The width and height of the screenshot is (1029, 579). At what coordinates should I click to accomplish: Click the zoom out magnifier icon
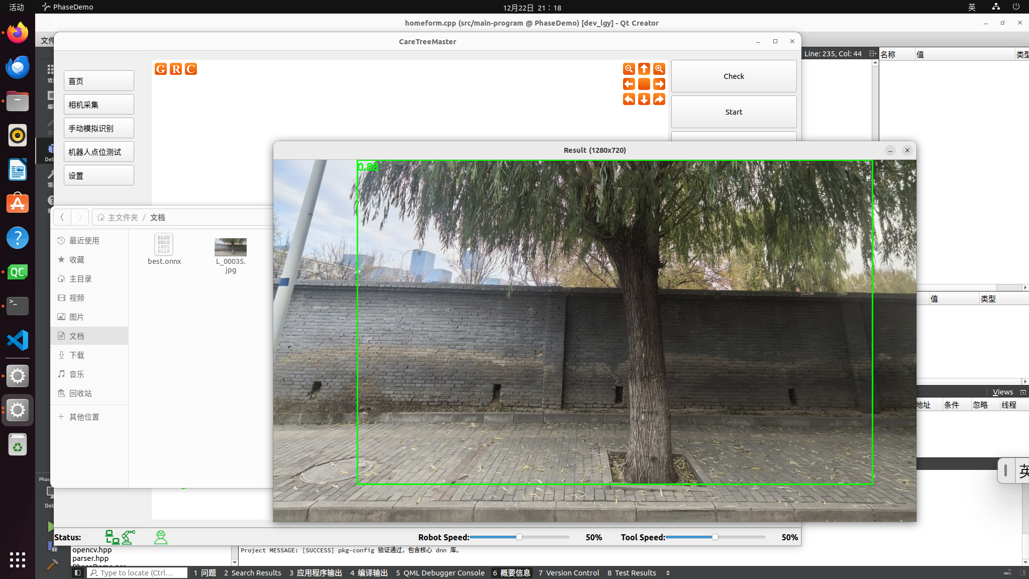coord(629,69)
